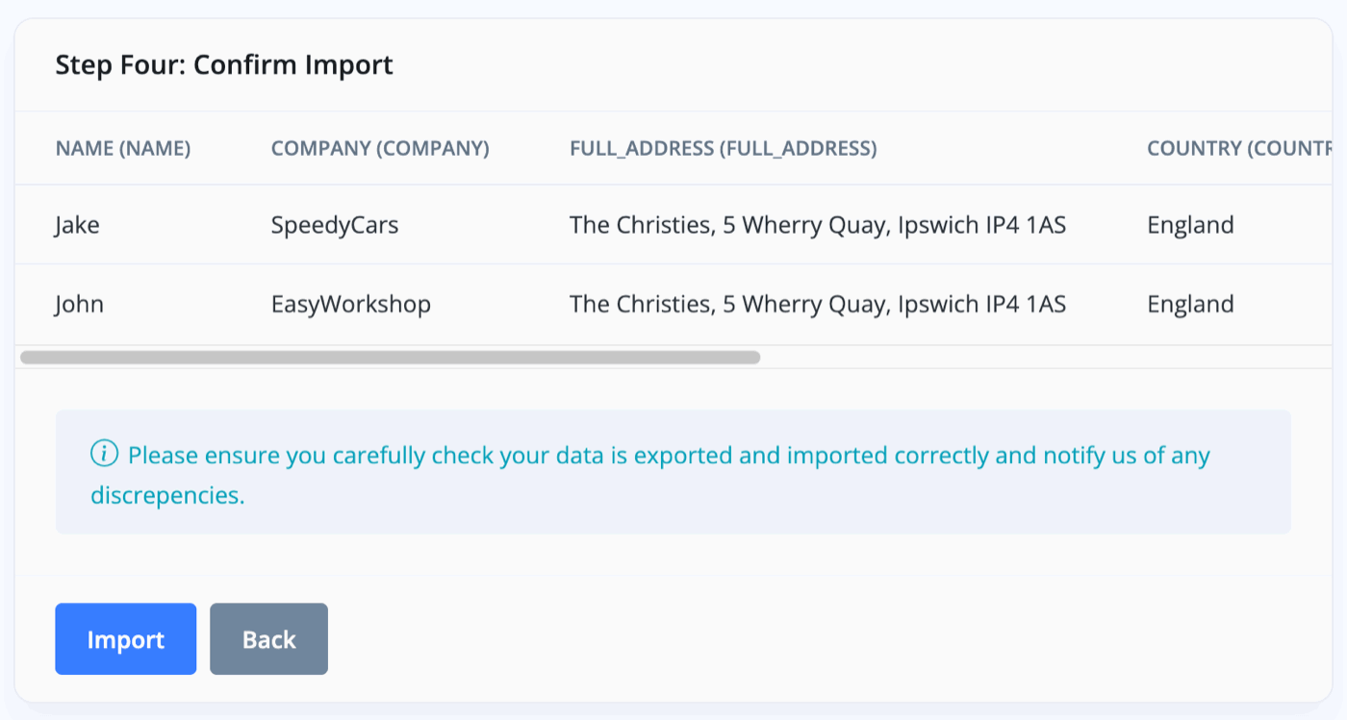Click the Step Four: Confirm Import heading
This screenshot has width=1347, height=720.
point(224,65)
